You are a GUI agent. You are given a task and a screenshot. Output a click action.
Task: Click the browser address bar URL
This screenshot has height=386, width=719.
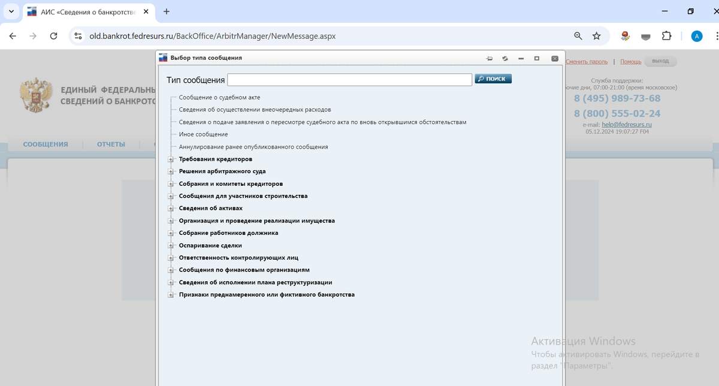point(213,36)
